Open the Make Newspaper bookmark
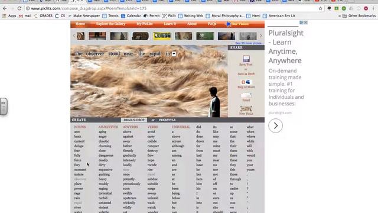 84,16
